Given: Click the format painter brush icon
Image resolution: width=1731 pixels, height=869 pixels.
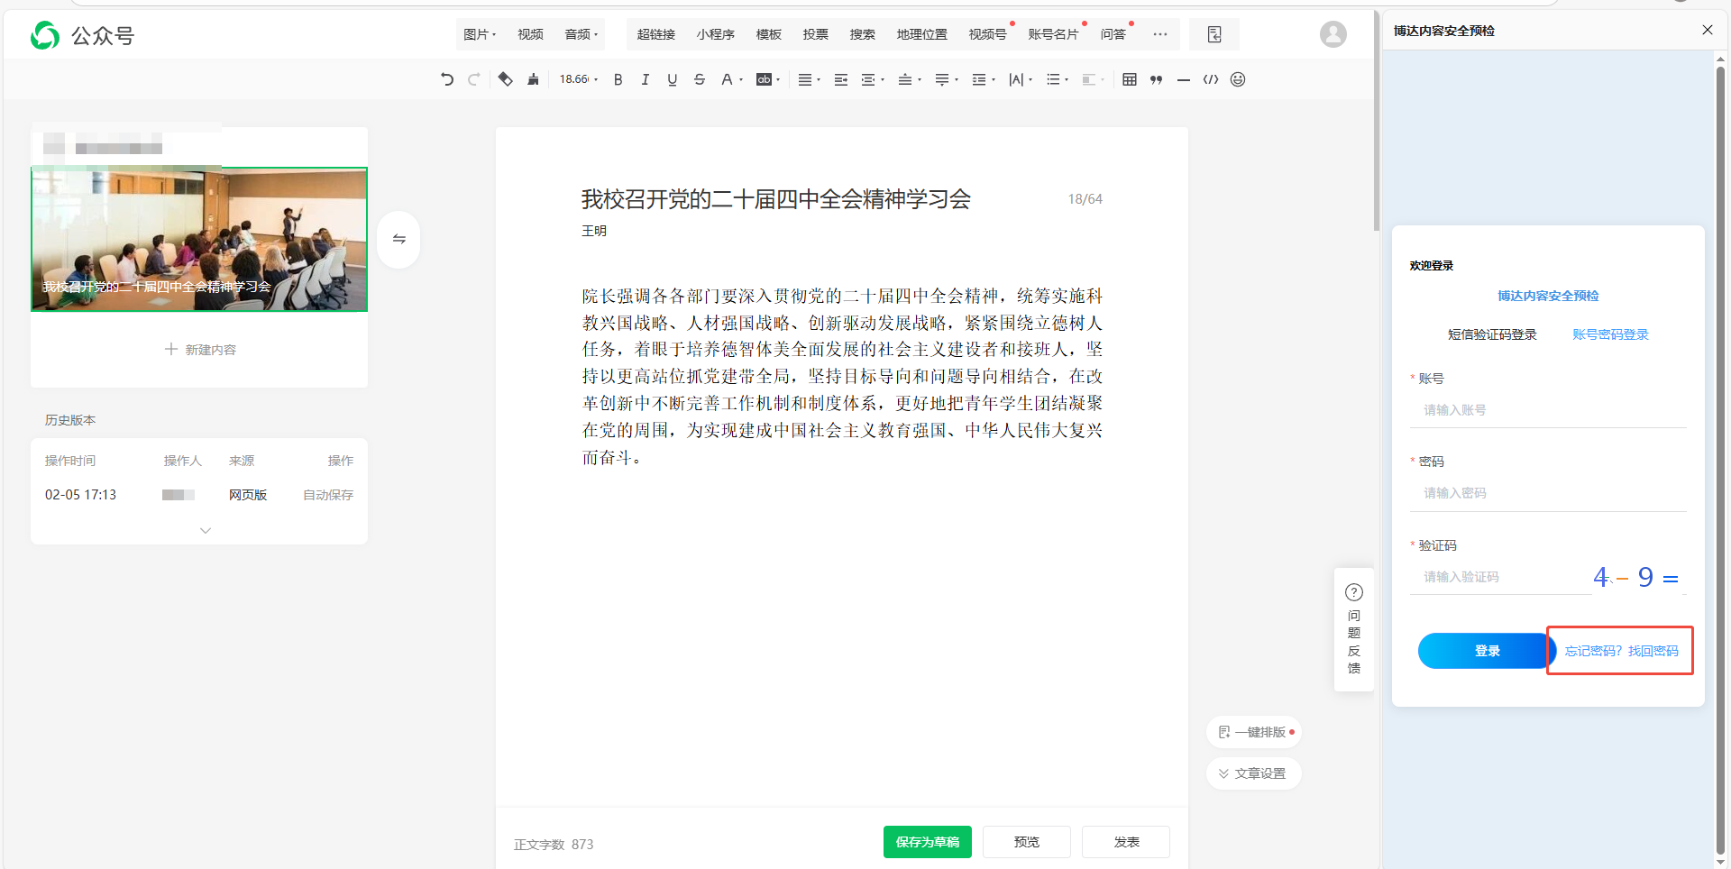Looking at the screenshot, I should point(533,79).
